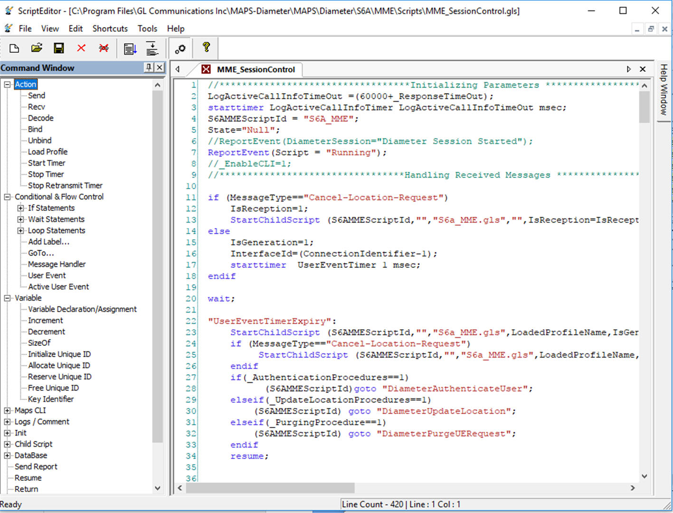The image size is (673, 513).
Task: Click the right tab navigation arrow
Action: point(629,69)
